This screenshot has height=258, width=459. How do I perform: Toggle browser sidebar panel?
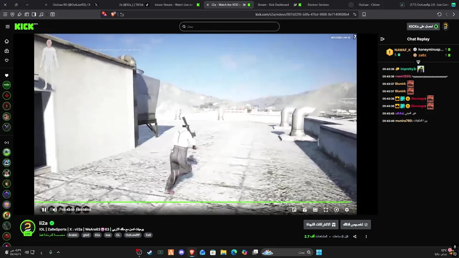(x=34, y=14)
